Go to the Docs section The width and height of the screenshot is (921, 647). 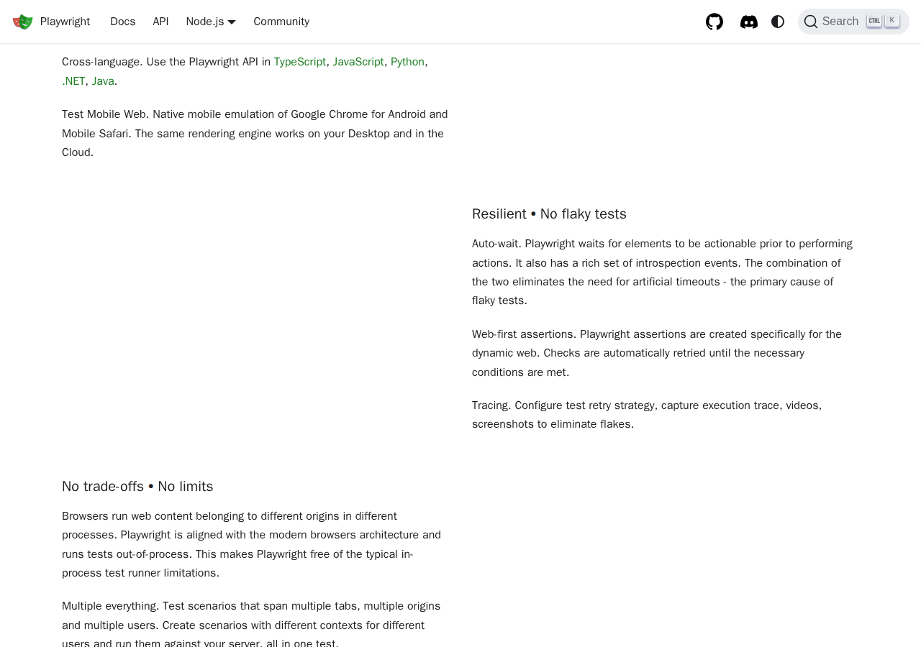(x=123, y=22)
